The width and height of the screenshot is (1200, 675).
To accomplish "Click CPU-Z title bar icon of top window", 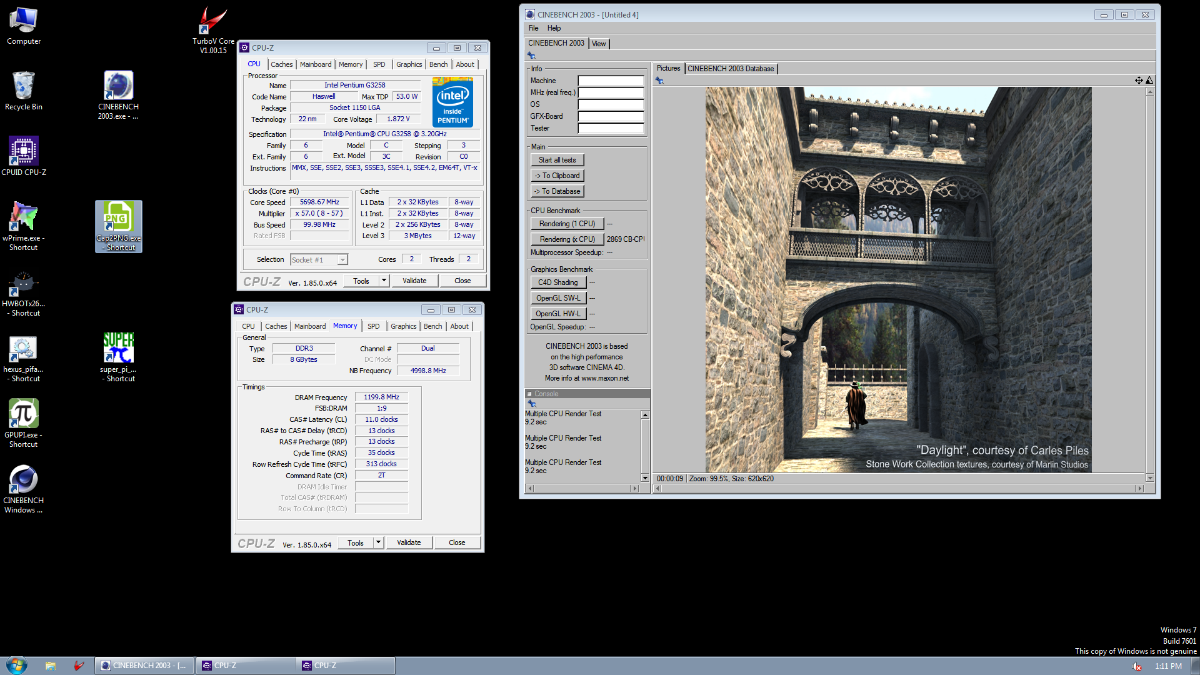I will coord(244,47).
